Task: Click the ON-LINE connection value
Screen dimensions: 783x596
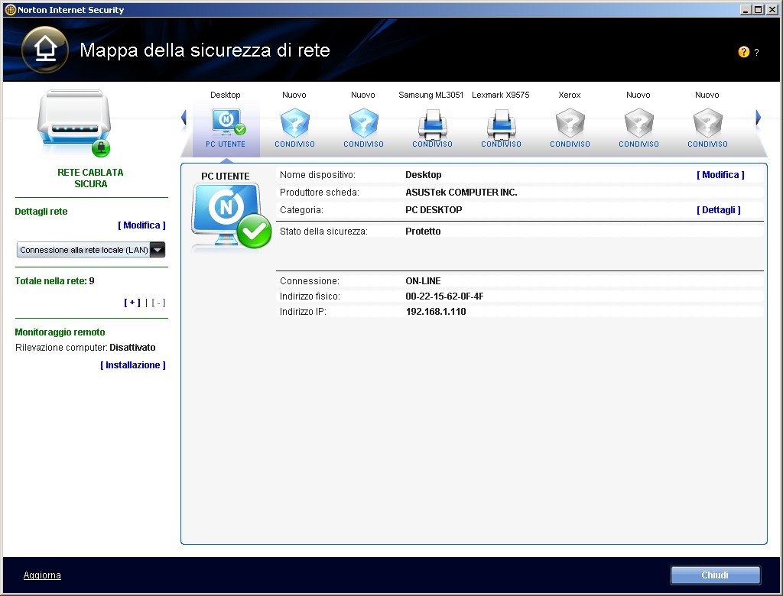Action: [x=423, y=281]
